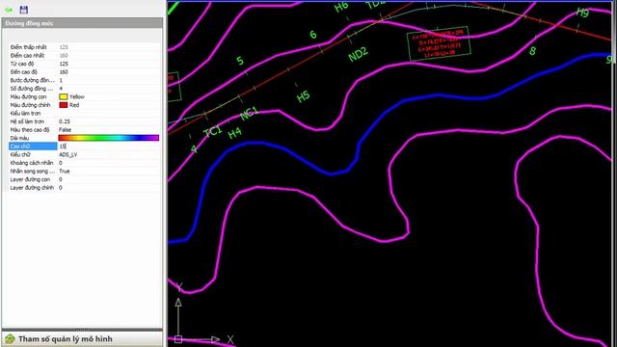Click the Từ cao độ value 125
Screen dimensions: 617x347
point(64,64)
